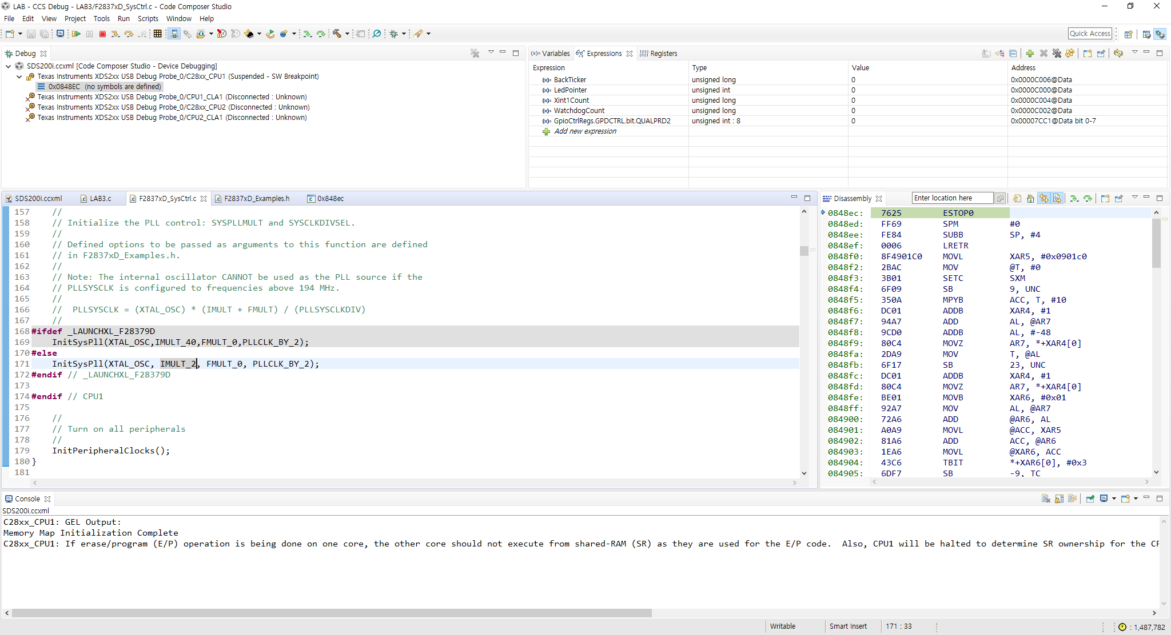This screenshot has width=1171, height=635.
Task: Click the Disassembly home icon
Action: click(1030, 199)
